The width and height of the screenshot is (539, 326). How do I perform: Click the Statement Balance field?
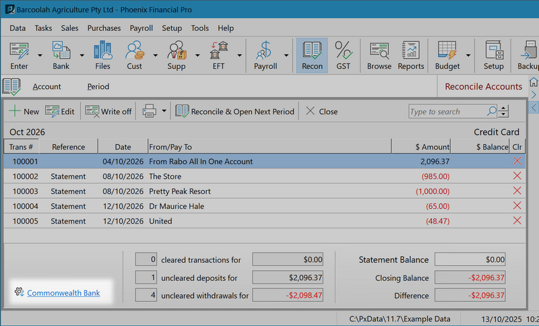point(470,259)
